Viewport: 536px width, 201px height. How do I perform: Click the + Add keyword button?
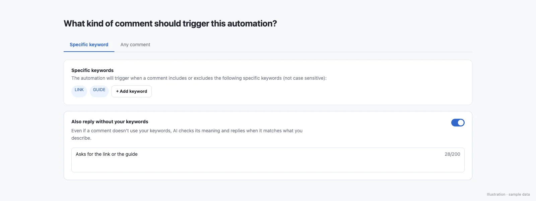[131, 91]
